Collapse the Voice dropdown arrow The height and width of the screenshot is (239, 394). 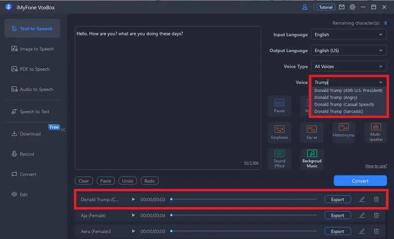click(381, 82)
